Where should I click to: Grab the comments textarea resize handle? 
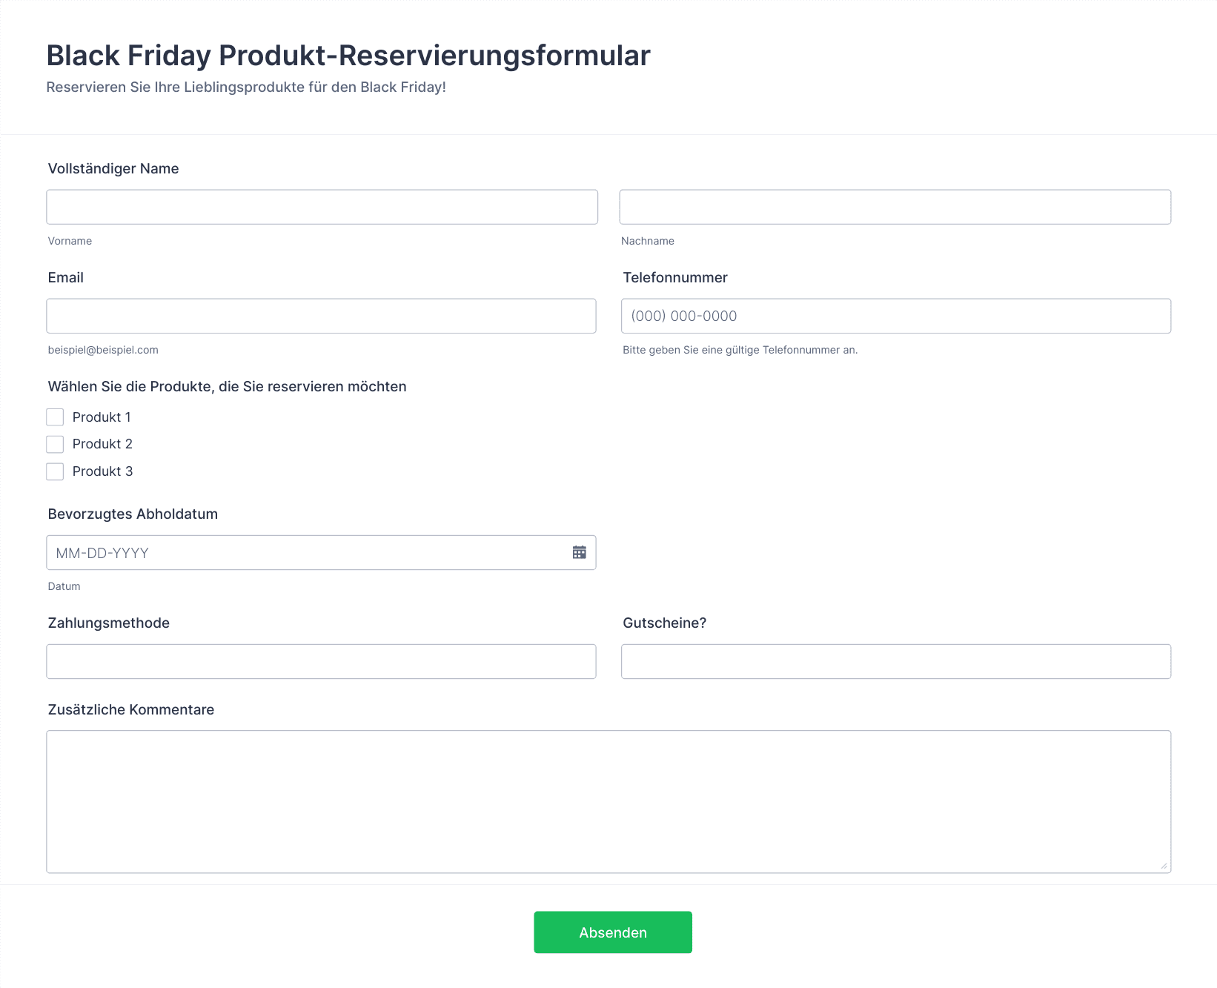pyautogui.click(x=1164, y=866)
